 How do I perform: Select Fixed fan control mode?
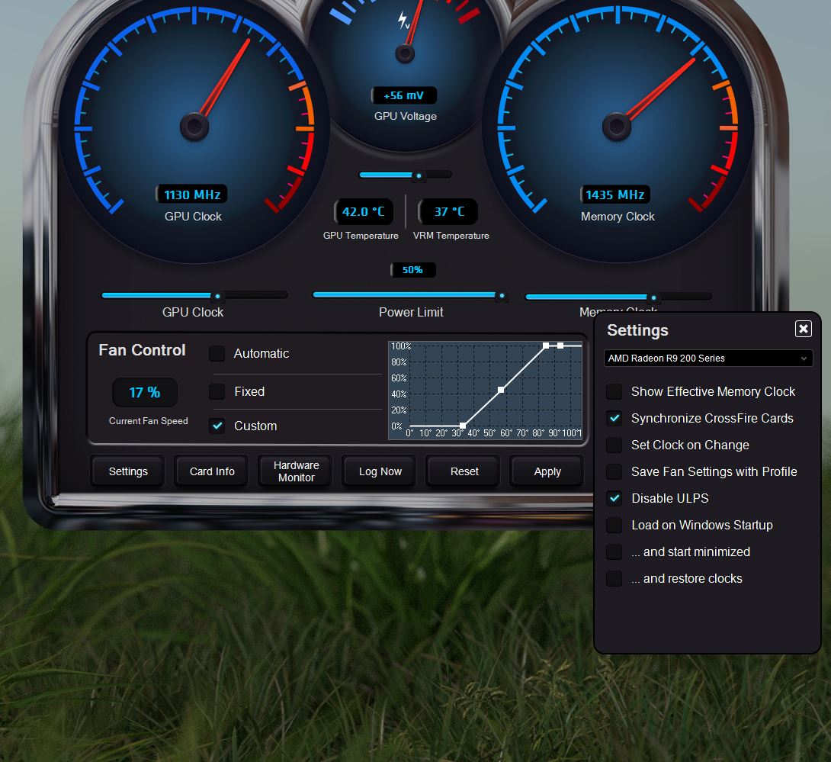(x=217, y=391)
